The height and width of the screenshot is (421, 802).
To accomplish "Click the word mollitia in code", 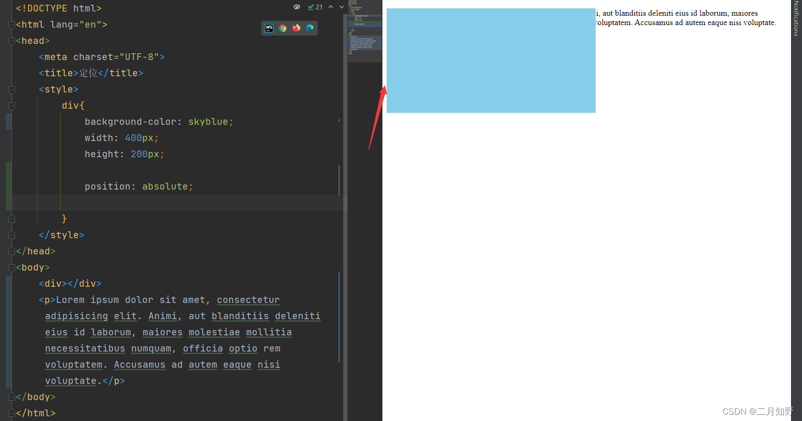I will [x=269, y=332].
